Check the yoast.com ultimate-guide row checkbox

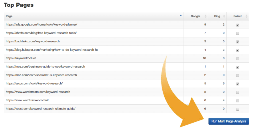(238, 109)
